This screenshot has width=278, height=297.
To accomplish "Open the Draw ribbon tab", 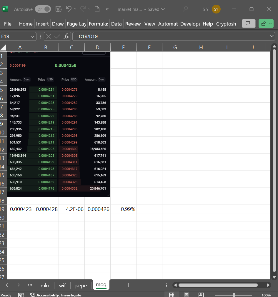I will 58,24.
